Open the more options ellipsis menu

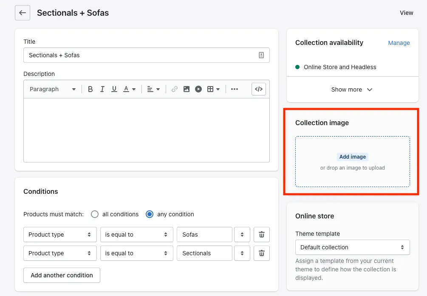coord(235,89)
